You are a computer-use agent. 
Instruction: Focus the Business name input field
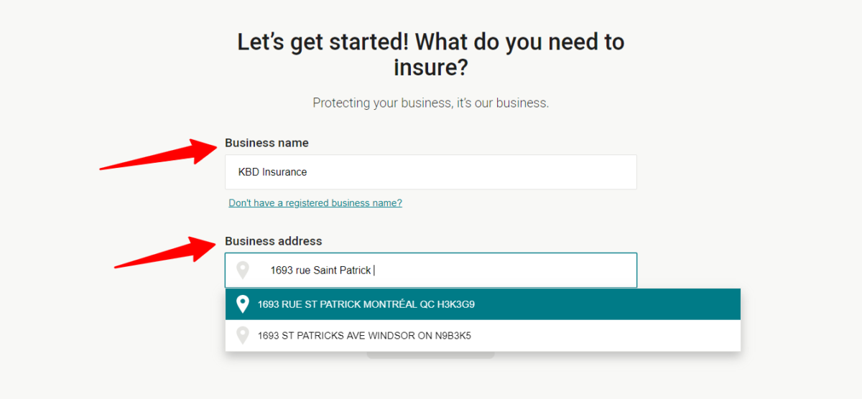click(x=431, y=172)
